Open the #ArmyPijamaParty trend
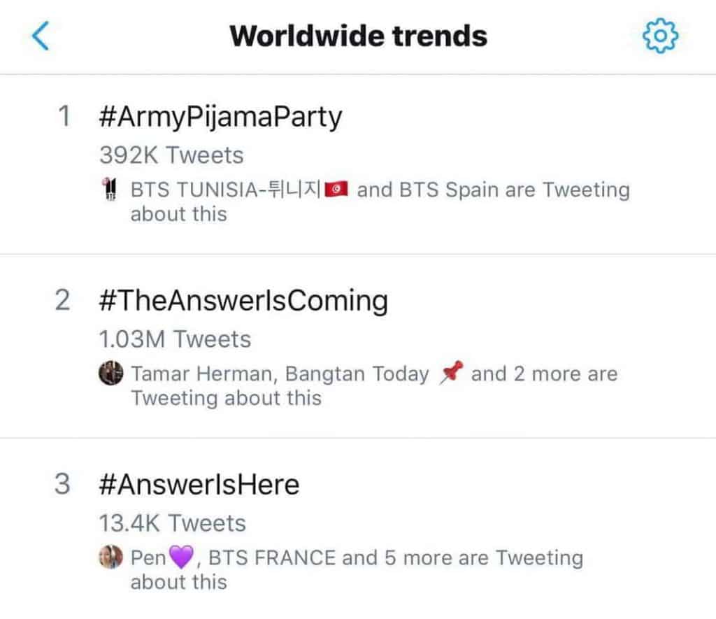This screenshot has height=619, width=716. tap(221, 117)
